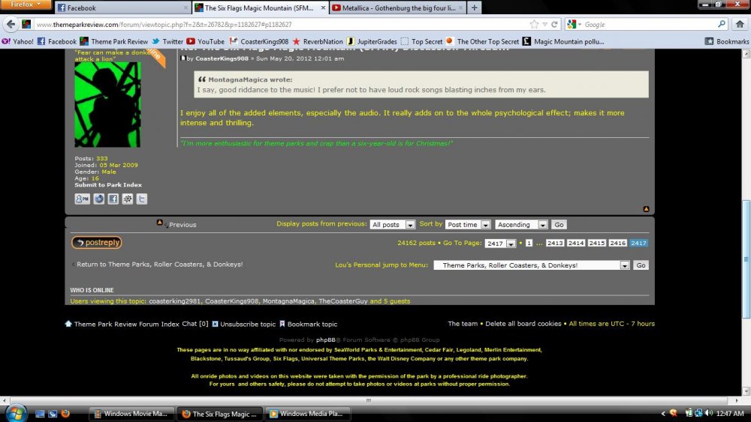Screen dimensions: 751x422
Task: Jump to top using orange arrow icon
Action: click(x=646, y=209)
